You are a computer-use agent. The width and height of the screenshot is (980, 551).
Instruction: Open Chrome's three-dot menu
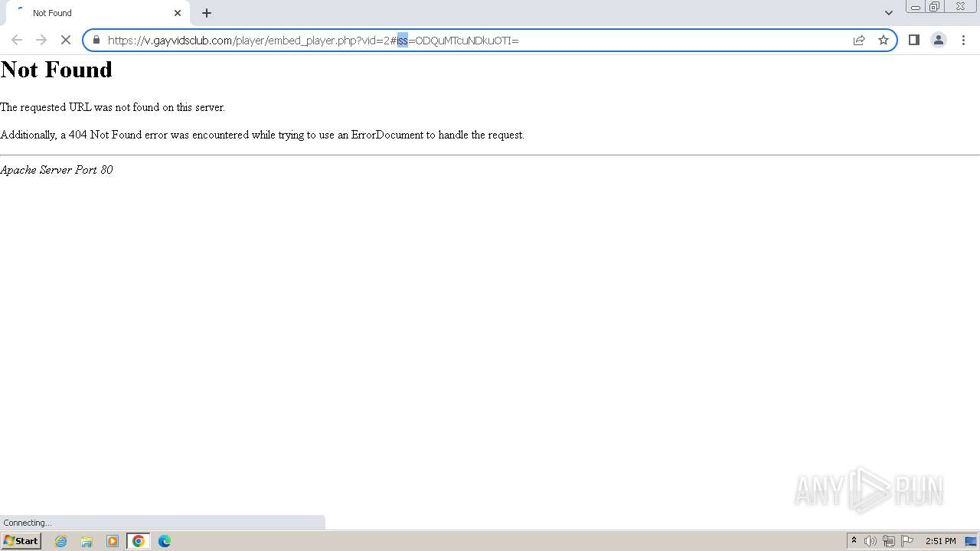(963, 40)
